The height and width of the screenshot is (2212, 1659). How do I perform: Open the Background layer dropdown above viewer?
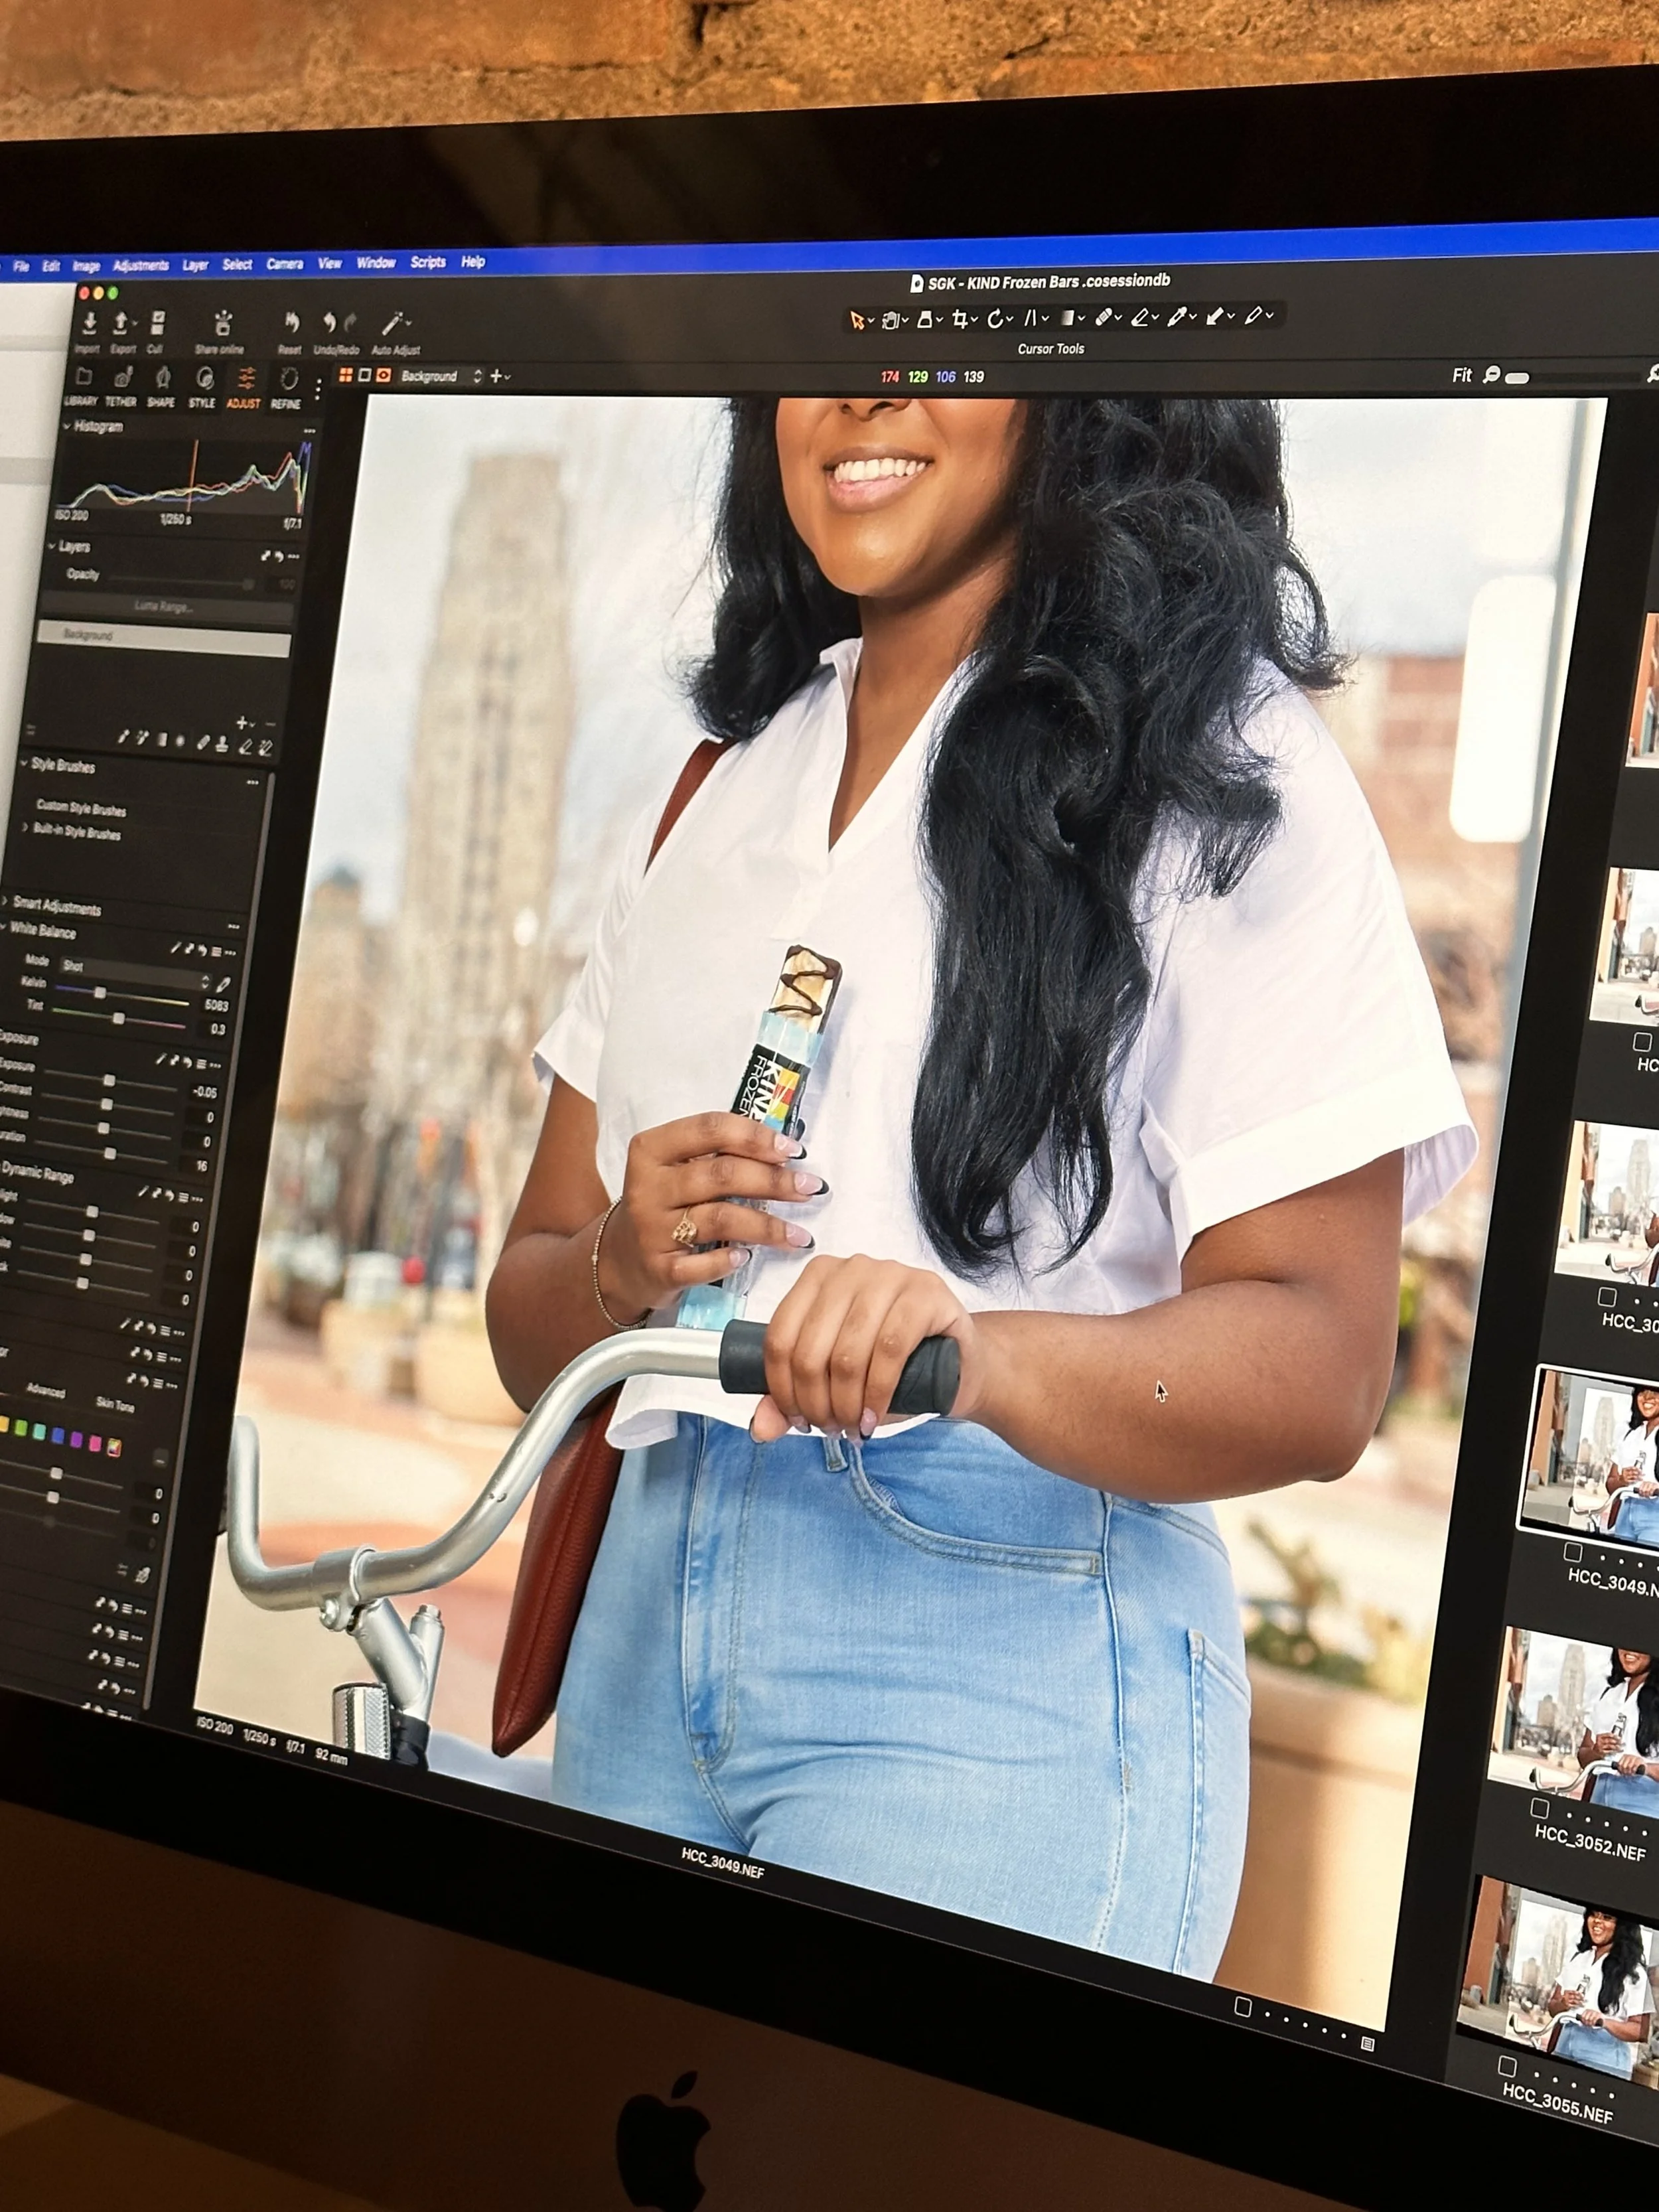[x=440, y=376]
